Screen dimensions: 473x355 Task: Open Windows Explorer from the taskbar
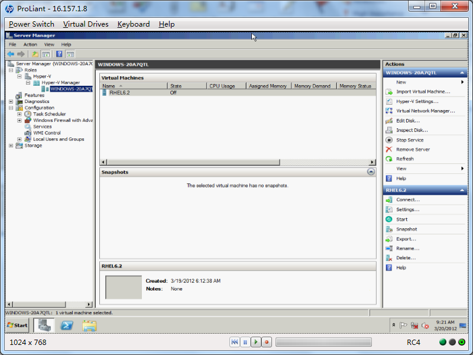(89, 326)
